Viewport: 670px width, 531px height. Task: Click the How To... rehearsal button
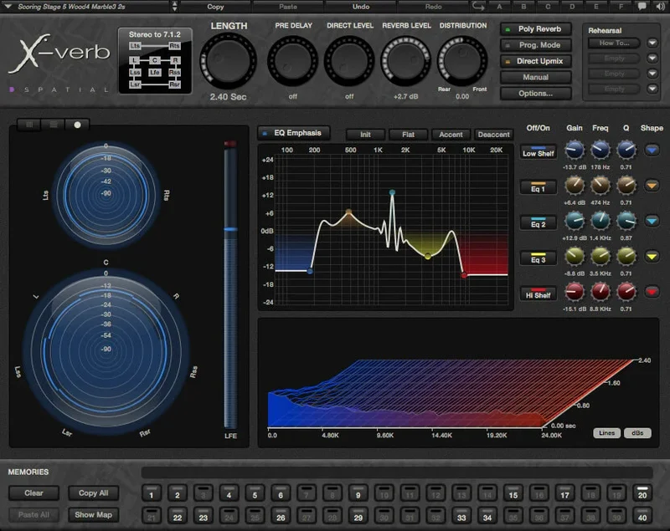pyautogui.click(x=614, y=43)
